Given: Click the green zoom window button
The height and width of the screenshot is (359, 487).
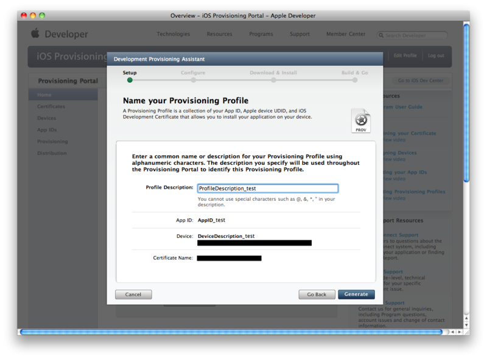Looking at the screenshot, I should (x=42, y=15).
